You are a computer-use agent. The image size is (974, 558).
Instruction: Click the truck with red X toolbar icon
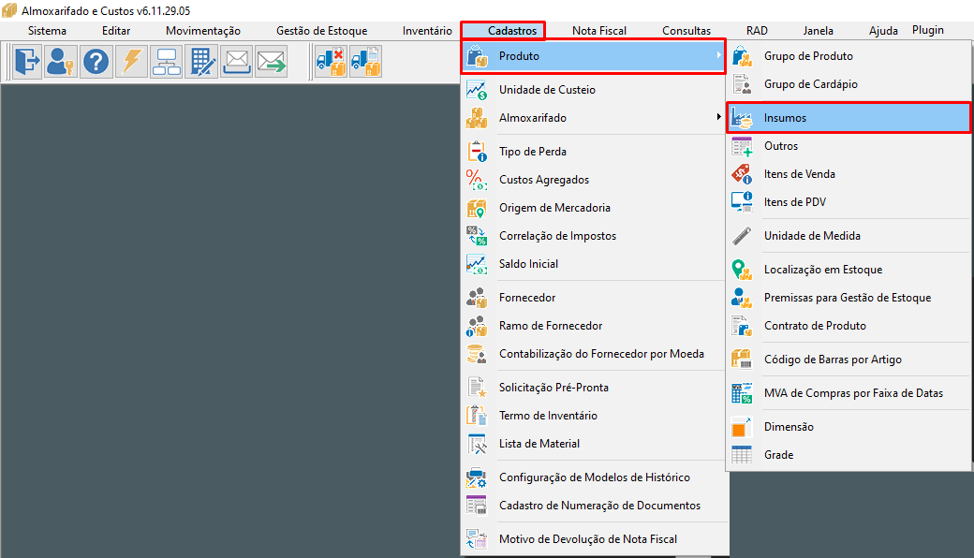coord(331,62)
